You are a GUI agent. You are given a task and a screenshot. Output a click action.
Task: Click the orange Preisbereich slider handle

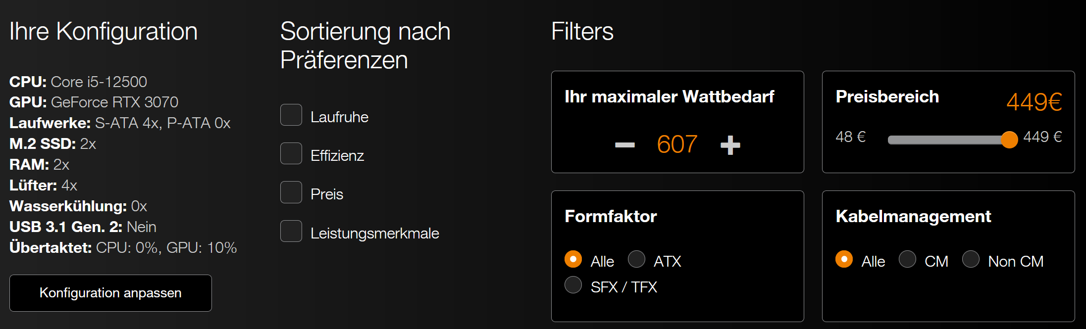pyautogui.click(x=1009, y=140)
